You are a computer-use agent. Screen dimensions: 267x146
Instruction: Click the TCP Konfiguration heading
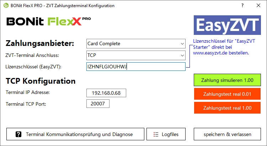coord(41,81)
